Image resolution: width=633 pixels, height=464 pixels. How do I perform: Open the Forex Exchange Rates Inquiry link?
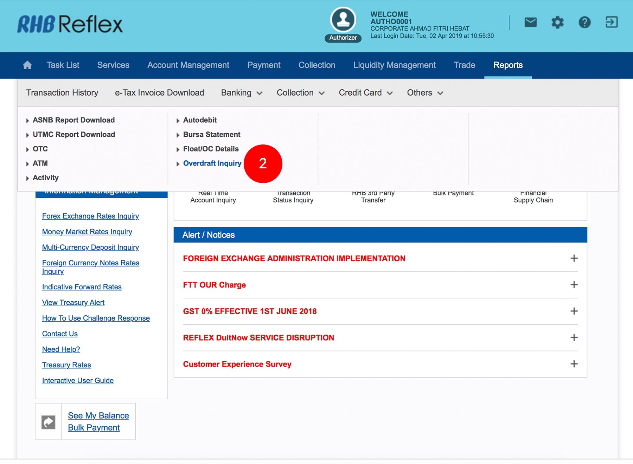pos(90,216)
